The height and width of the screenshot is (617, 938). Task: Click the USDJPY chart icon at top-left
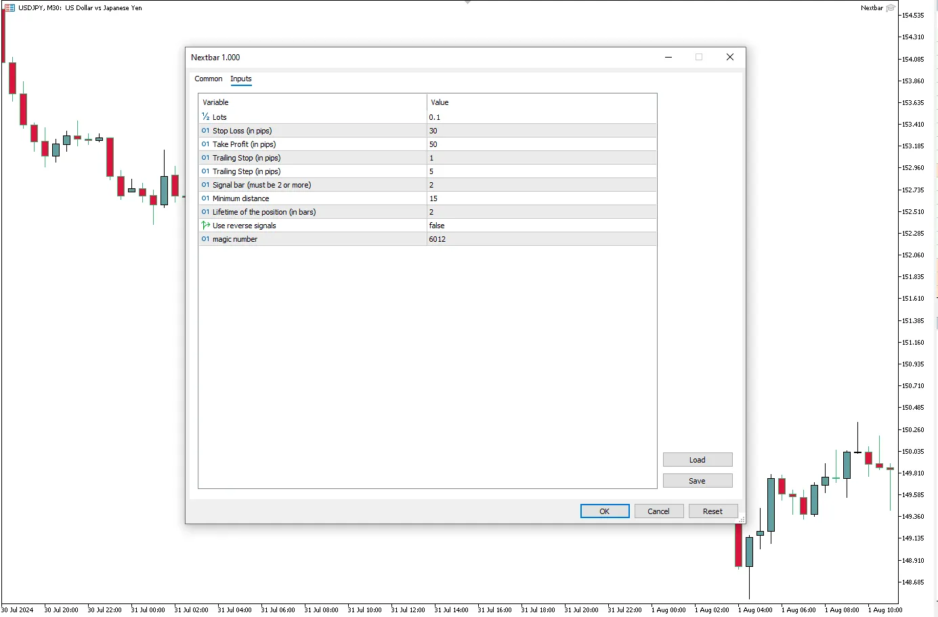9,8
